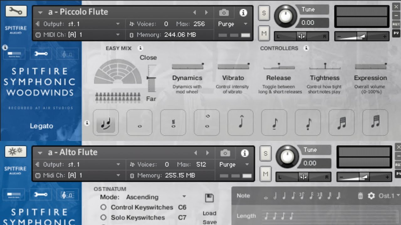
Task: Show Alto Flute instrument info icon
Action: [x=245, y=153]
